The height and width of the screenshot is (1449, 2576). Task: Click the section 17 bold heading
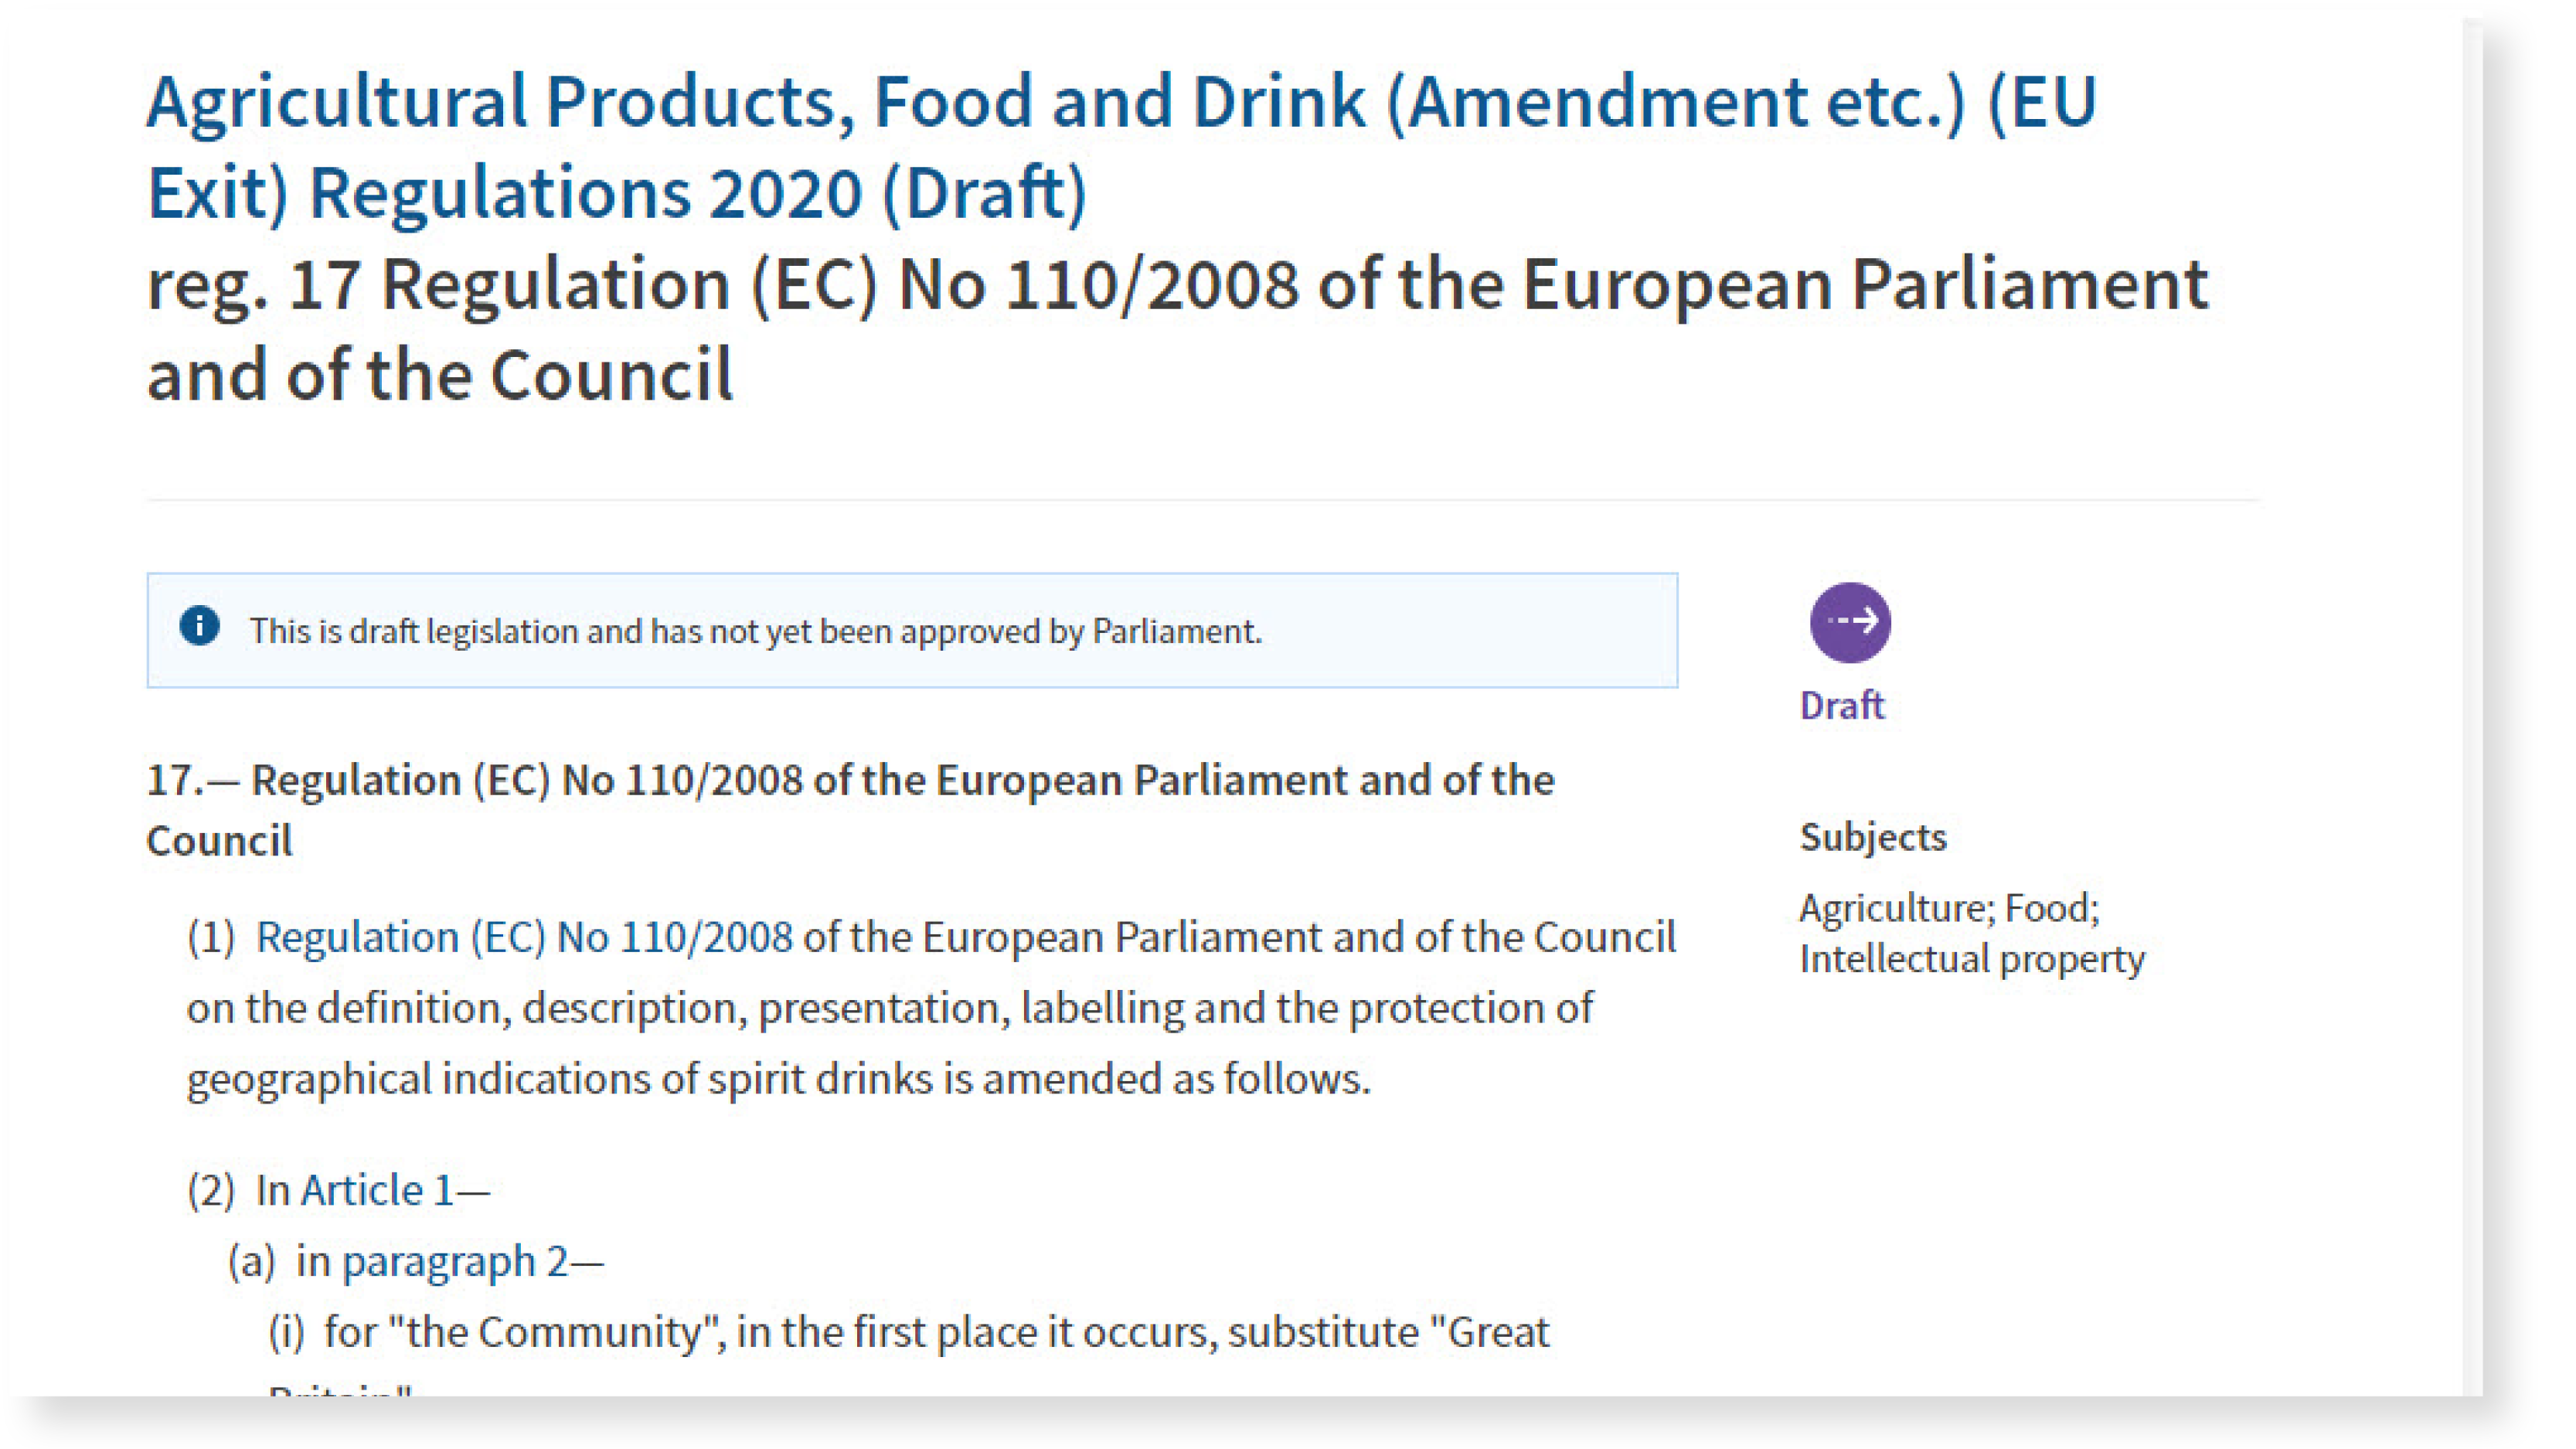coord(850,810)
